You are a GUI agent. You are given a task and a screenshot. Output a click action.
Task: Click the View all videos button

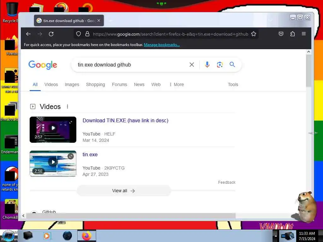click(124, 191)
